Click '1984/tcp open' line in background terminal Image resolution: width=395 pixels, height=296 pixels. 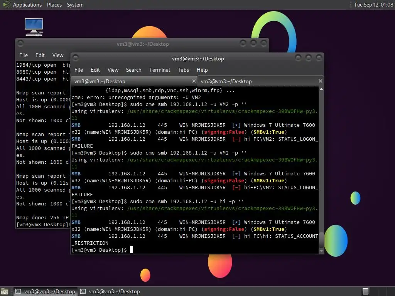(x=36, y=65)
